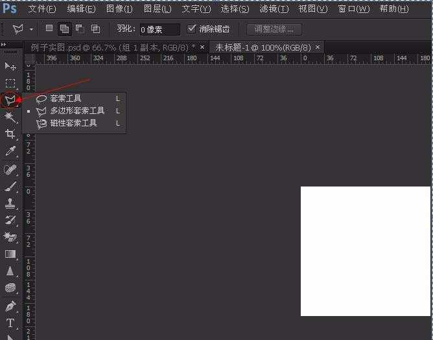Select the Brush tool
433x340 pixels.
click(10, 187)
